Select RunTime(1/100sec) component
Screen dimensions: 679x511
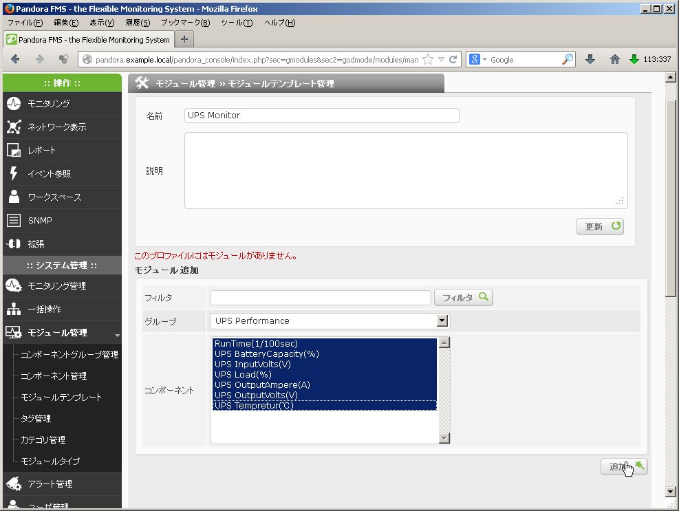pyautogui.click(x=324, y=343)
